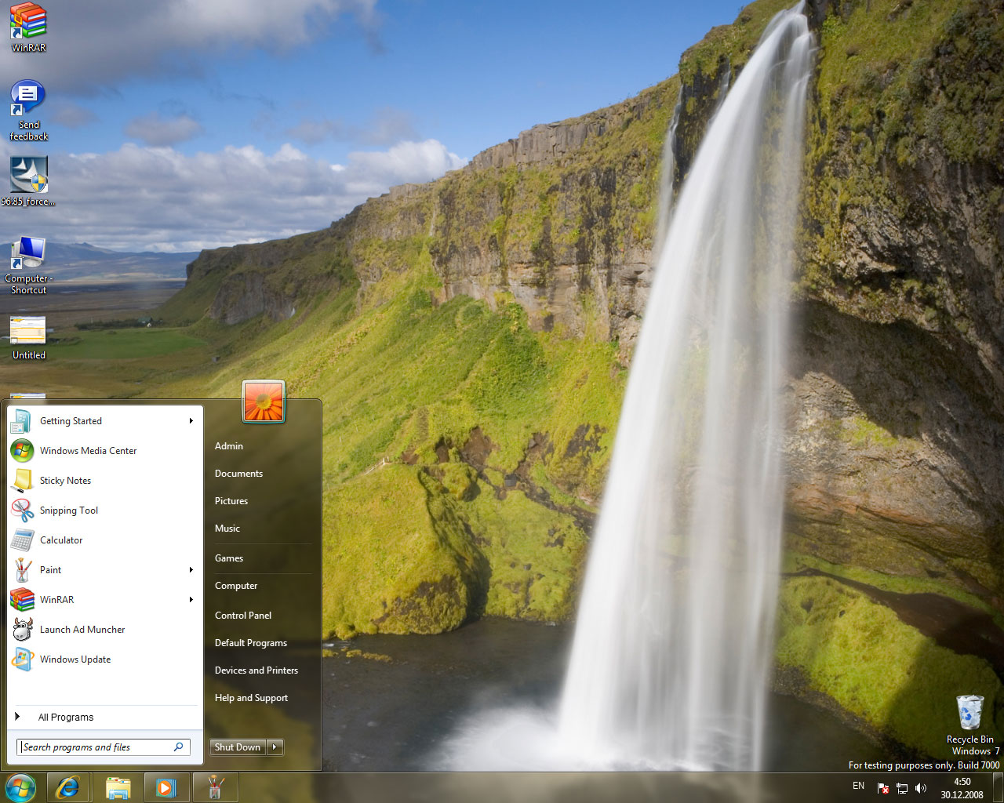The image size is (1004, 803).
Task: Click the network tray icon
Action: pos(902,788)
